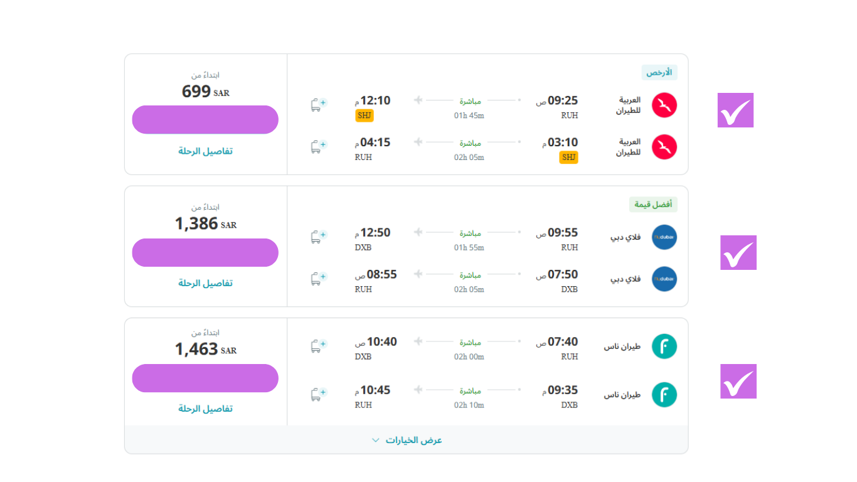Screen dimensions: 857x482
Task: Click the baggage icon on the 12:10 Sharjah flight
Action: (319, 105)
